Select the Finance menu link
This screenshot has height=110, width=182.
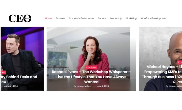tap(102, 18)
